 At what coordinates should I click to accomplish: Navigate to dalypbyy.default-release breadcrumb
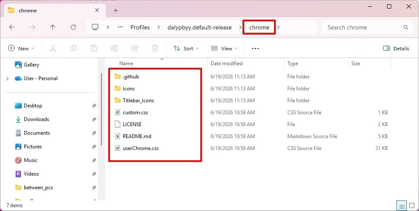199,27
